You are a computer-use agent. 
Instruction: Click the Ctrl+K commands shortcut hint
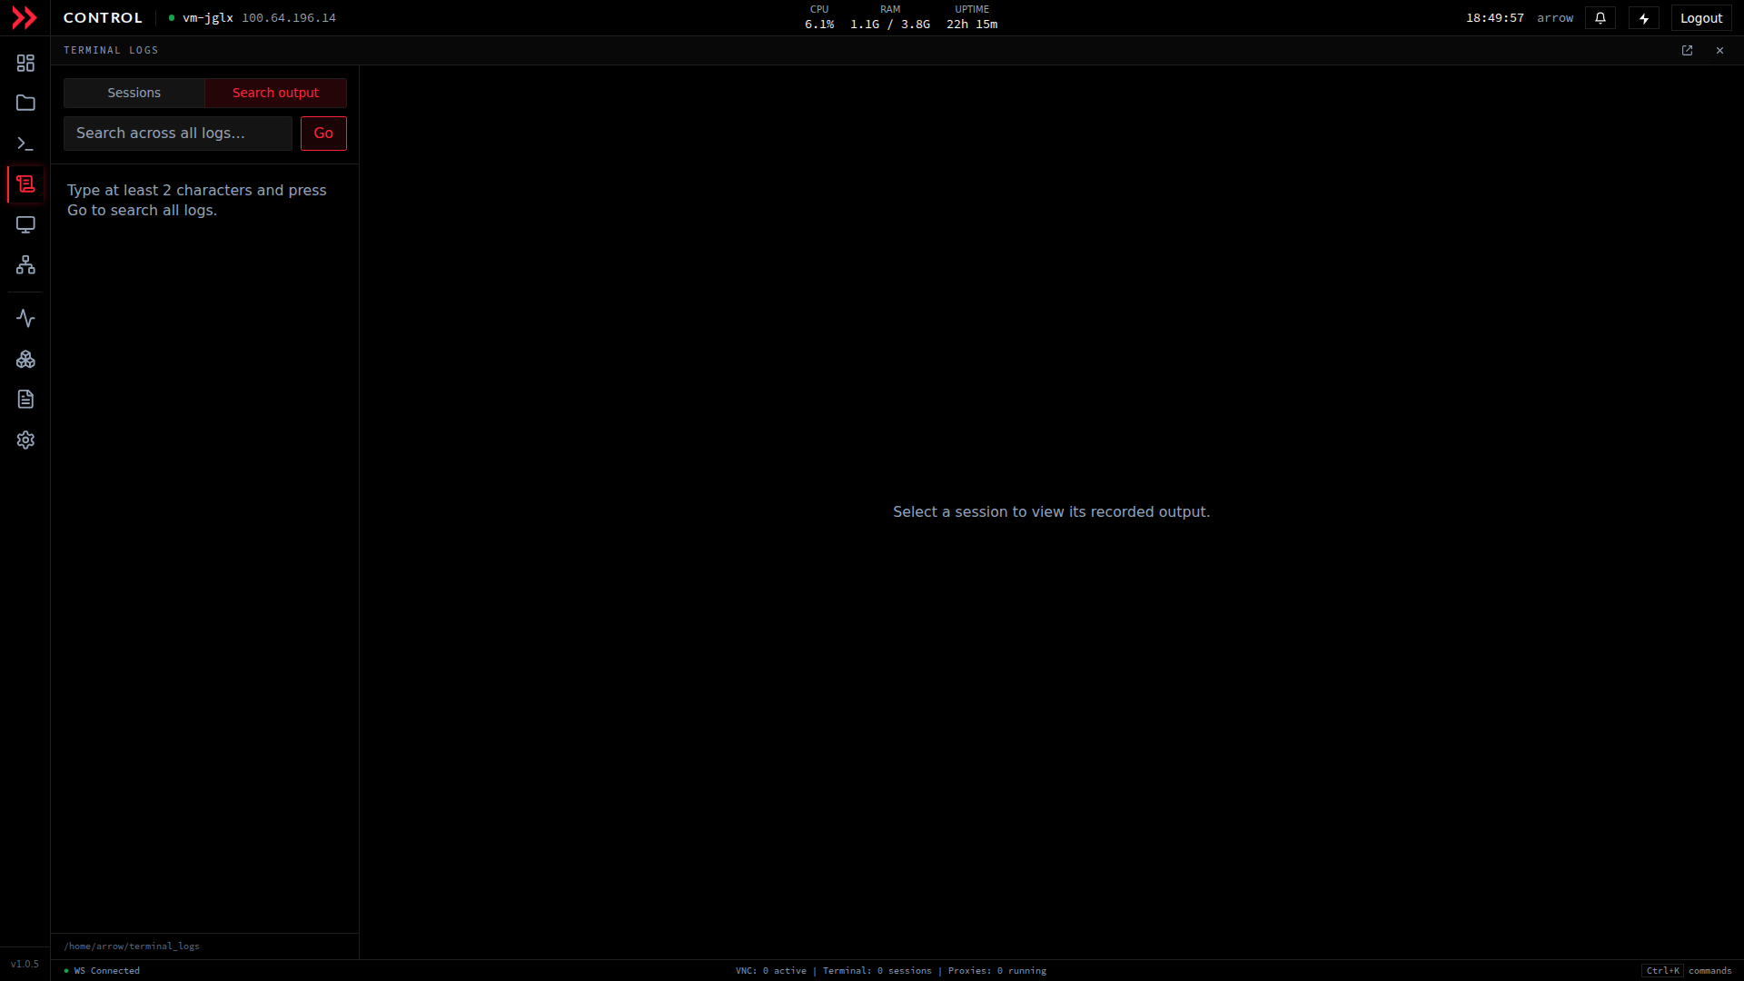[1687, 971]
